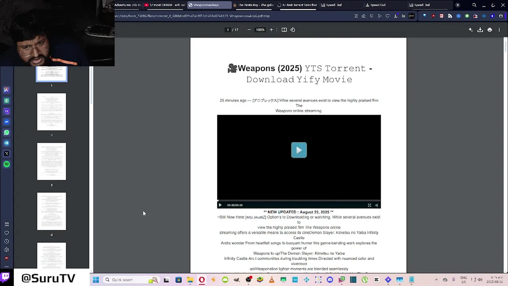
Task: Print the PDF document
Action: [x=490, y=30]
